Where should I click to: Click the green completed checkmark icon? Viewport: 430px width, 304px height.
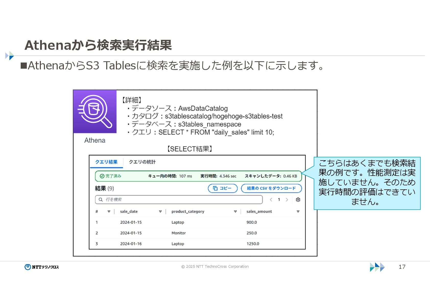pyautogui.click(x=102, y=176)
